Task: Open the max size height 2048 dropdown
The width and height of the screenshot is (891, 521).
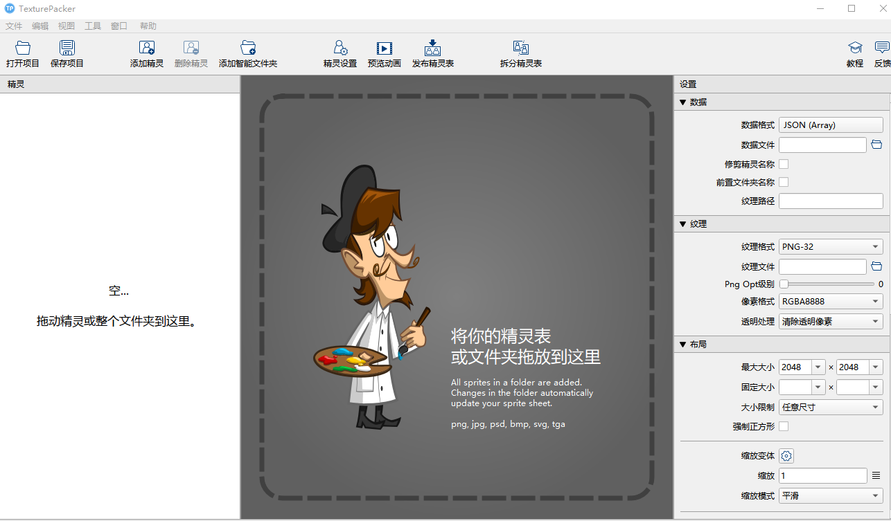Action: [876, 367]
